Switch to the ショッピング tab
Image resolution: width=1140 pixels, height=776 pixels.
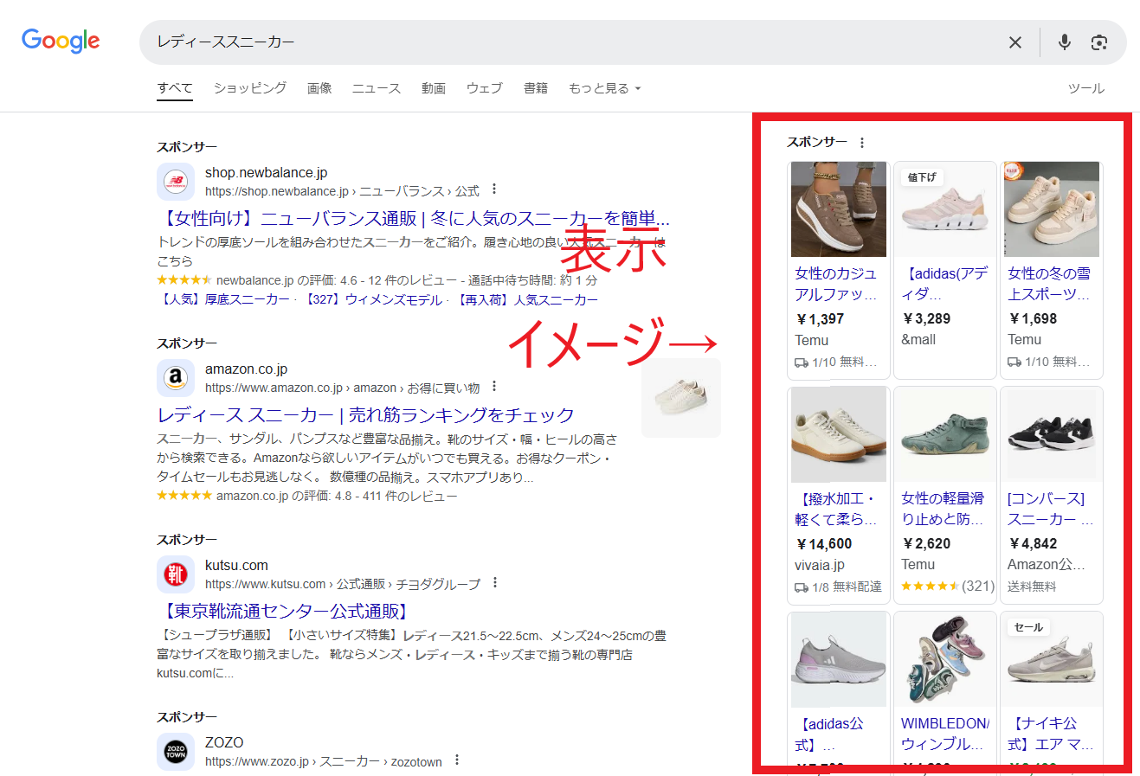[x=250, y=88]
